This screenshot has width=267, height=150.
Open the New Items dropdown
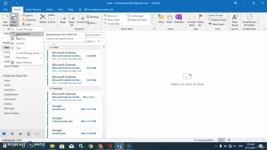(x=14, y=20)
